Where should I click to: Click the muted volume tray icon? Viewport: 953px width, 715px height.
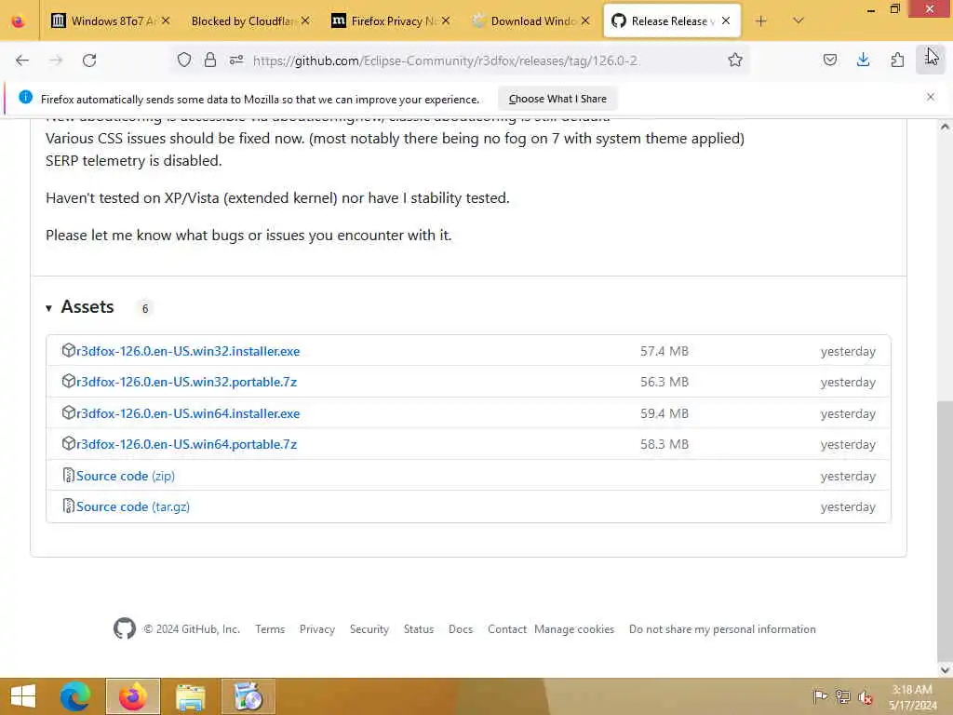[x=866, y=697]
